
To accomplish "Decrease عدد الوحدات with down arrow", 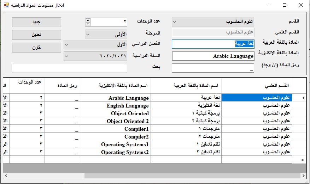I will tap(88, 24).
